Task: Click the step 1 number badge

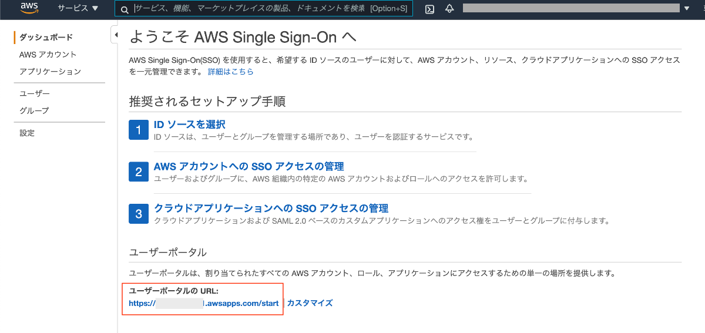Action: coord(139,130)
